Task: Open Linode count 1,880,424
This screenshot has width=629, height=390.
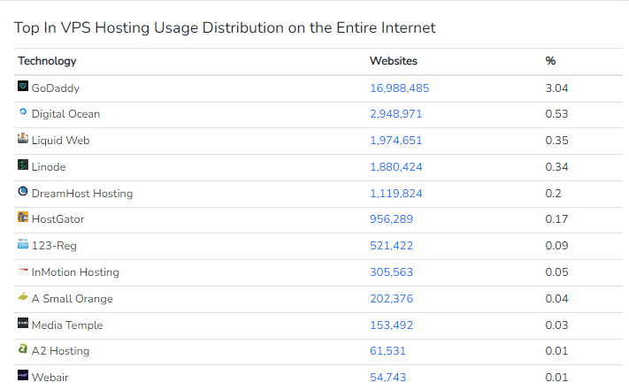Action: click(x=395, y=167)
